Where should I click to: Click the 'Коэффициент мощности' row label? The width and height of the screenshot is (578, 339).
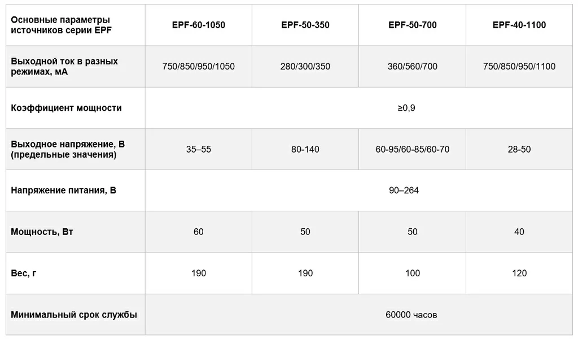pos(66,108)
